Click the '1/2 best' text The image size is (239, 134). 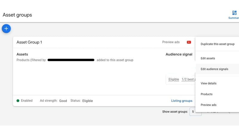[188, 79]
